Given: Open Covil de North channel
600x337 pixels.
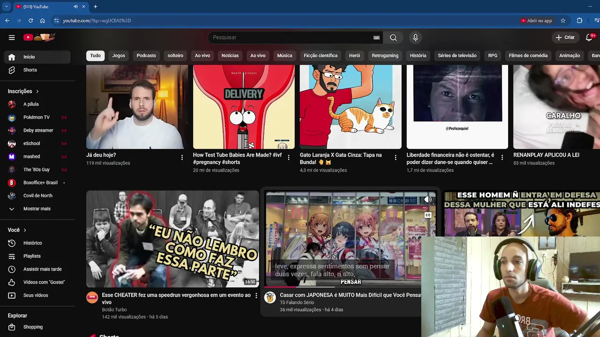Looking at the screenshot, I should pos(37,196).
